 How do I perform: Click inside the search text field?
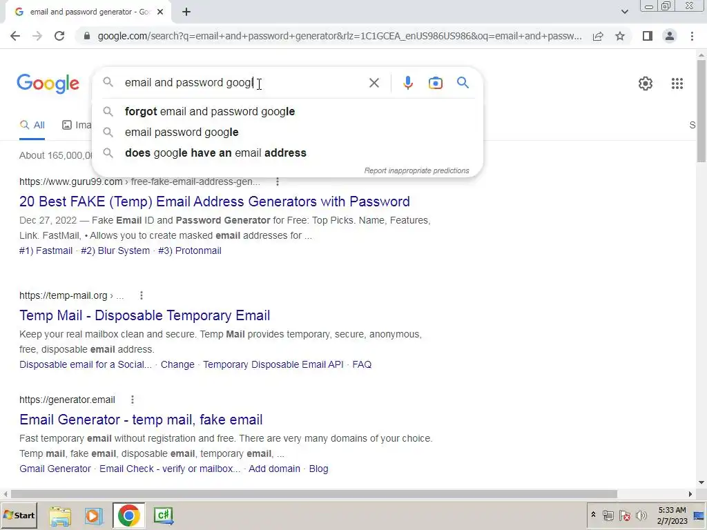(244, 83)
